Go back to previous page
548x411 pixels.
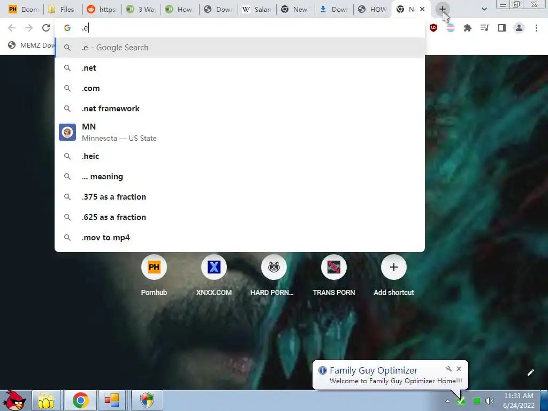pos(12,28)
